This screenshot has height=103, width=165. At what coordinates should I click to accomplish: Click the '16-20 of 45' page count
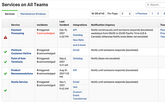click(98, 13)
